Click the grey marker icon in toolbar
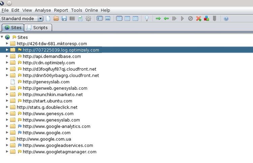 pos(215,18)
